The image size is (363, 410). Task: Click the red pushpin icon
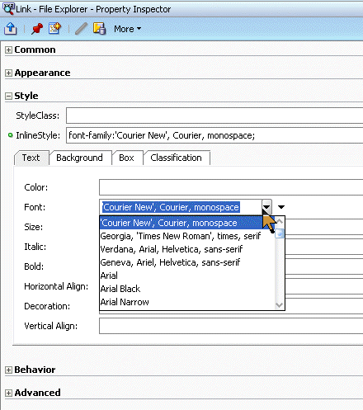click(37, 29)
